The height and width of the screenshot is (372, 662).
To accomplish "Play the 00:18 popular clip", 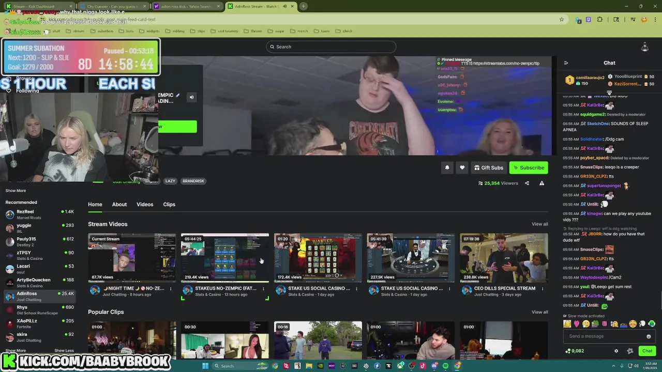I will (318, 340).
